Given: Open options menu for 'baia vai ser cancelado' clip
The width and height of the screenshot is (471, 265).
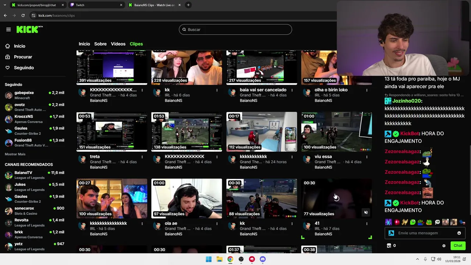Looking at the screenshot, I should pyautogui.click(x=292, y=90).
